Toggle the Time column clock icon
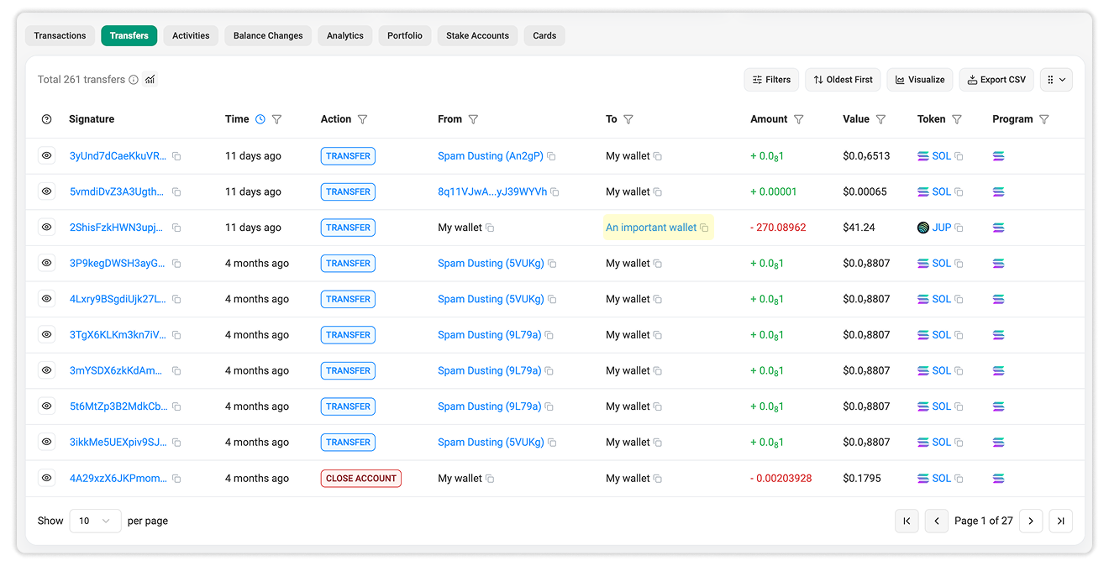1109x566 pixels. click(260, 119)
